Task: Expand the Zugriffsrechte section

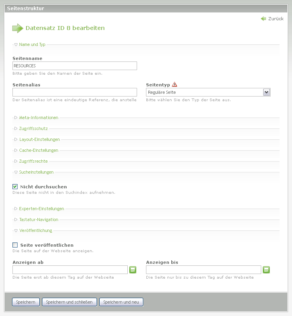Action: coord(33,161)
